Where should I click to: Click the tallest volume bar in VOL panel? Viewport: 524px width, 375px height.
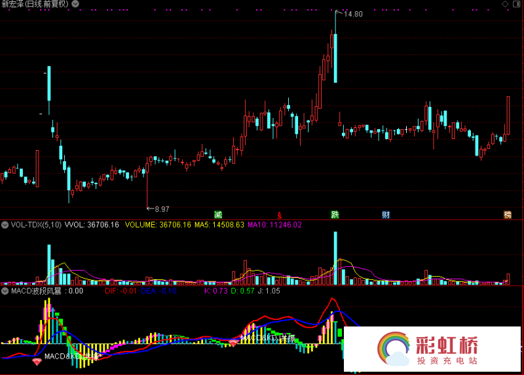point(335,258)
